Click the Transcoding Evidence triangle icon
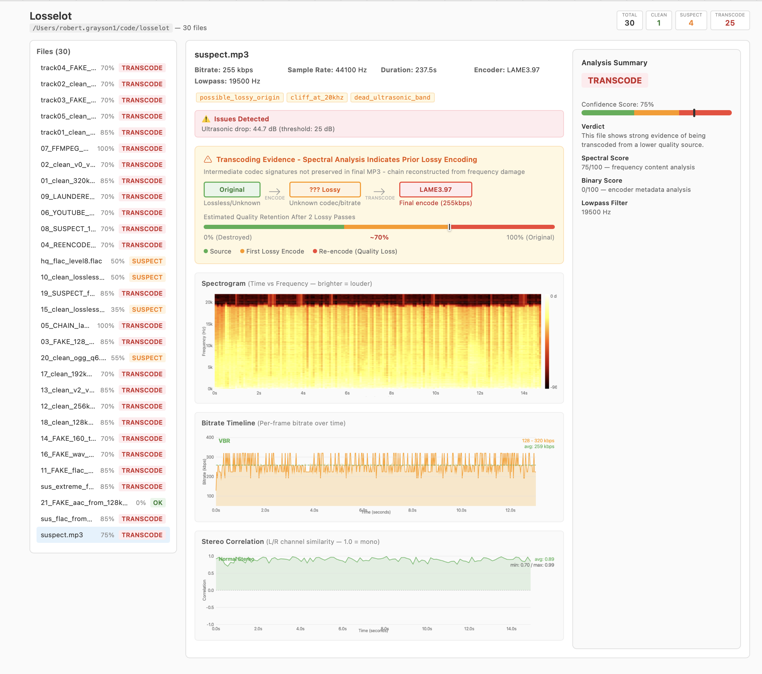Screen dimensions: 762x674 208,159
